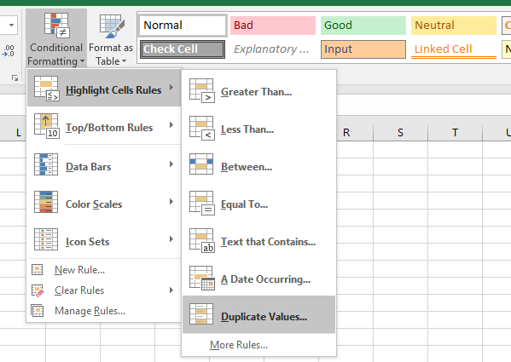Click the Data Bars icon

[x=46, y=164]
